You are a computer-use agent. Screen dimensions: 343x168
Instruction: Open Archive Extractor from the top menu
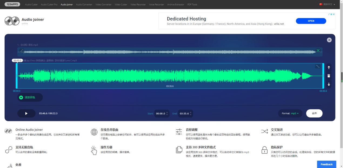pos(176,5)
